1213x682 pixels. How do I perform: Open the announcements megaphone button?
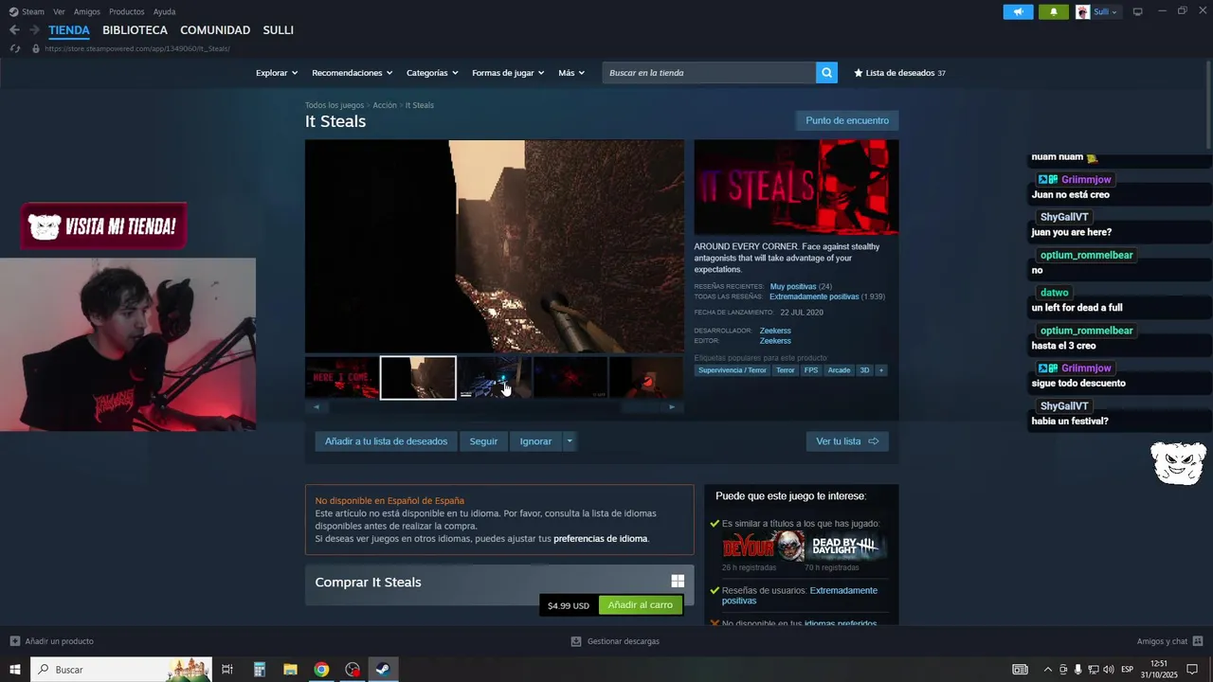point(1018,11)
